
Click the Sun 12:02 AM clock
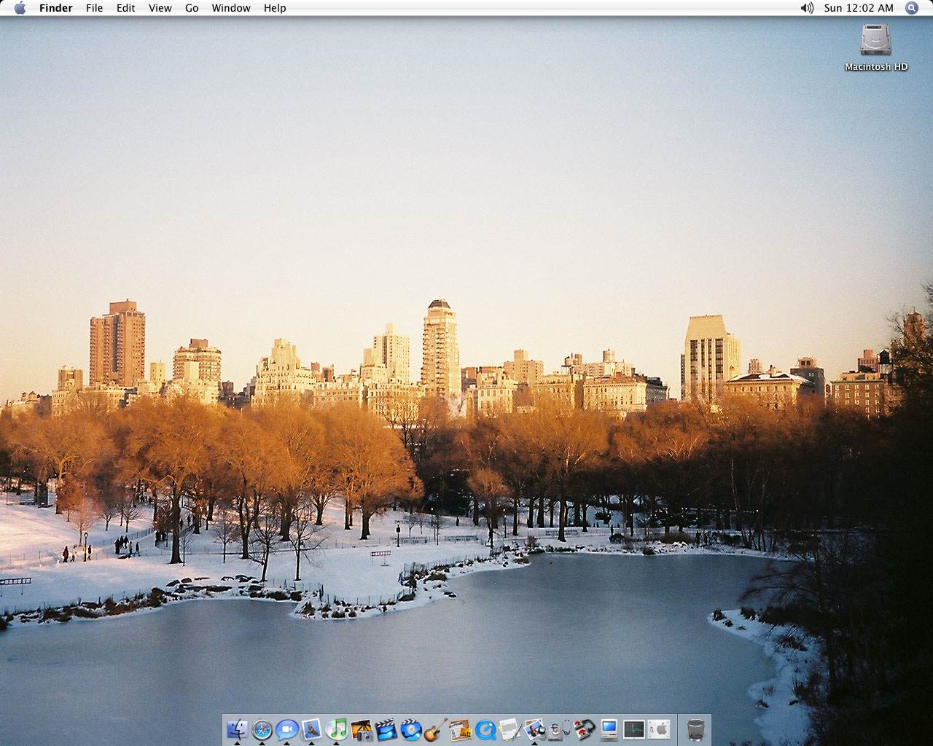click(859, 8)
